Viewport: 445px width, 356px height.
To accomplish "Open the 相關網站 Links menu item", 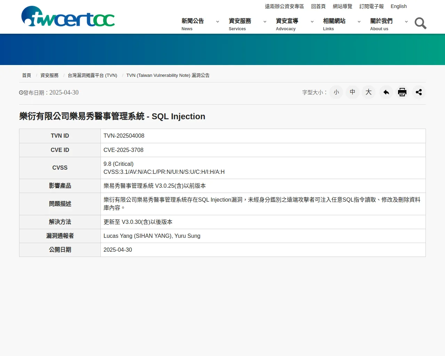I will [x=334, y=24].
